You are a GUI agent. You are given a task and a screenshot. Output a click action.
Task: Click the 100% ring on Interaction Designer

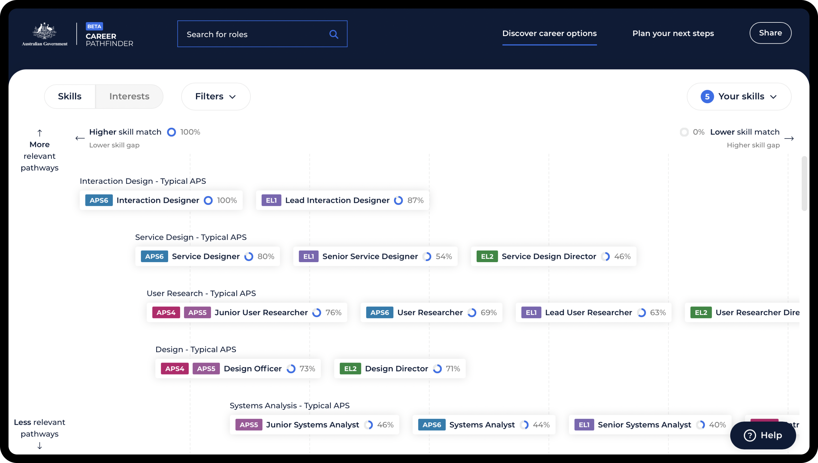(x=208, y=200)
